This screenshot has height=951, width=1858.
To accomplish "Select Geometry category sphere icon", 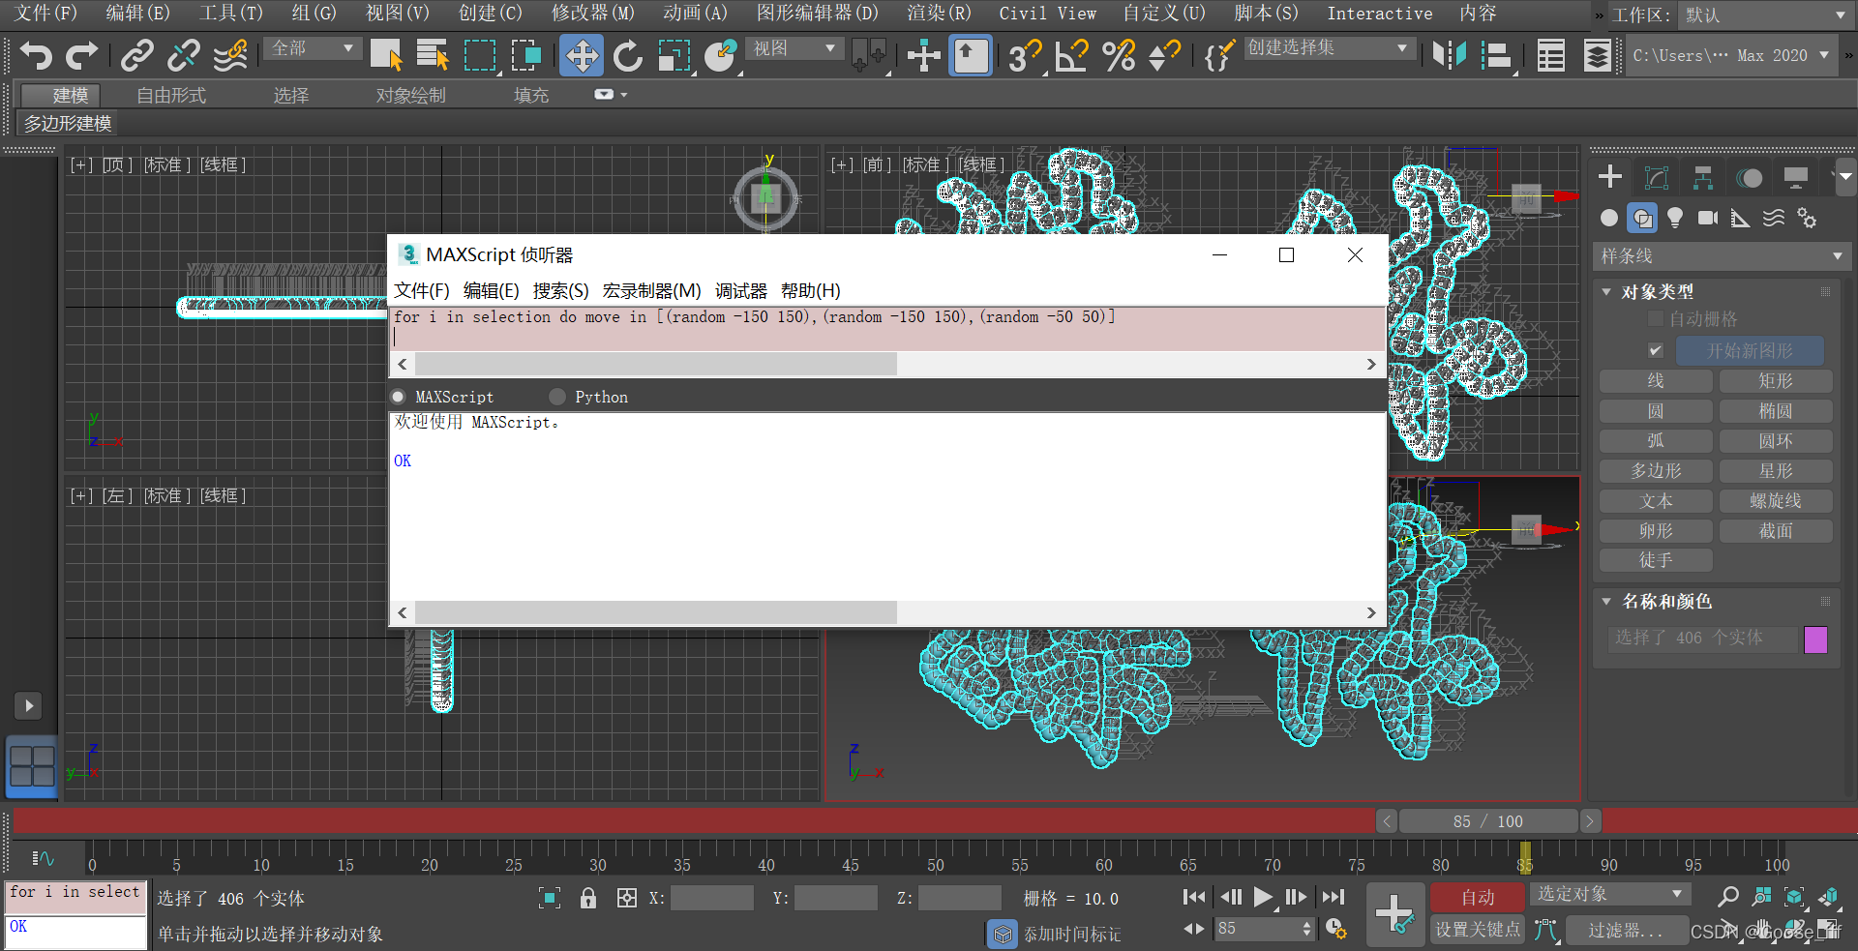I will pyautogui.click(x=1609, y=218).
